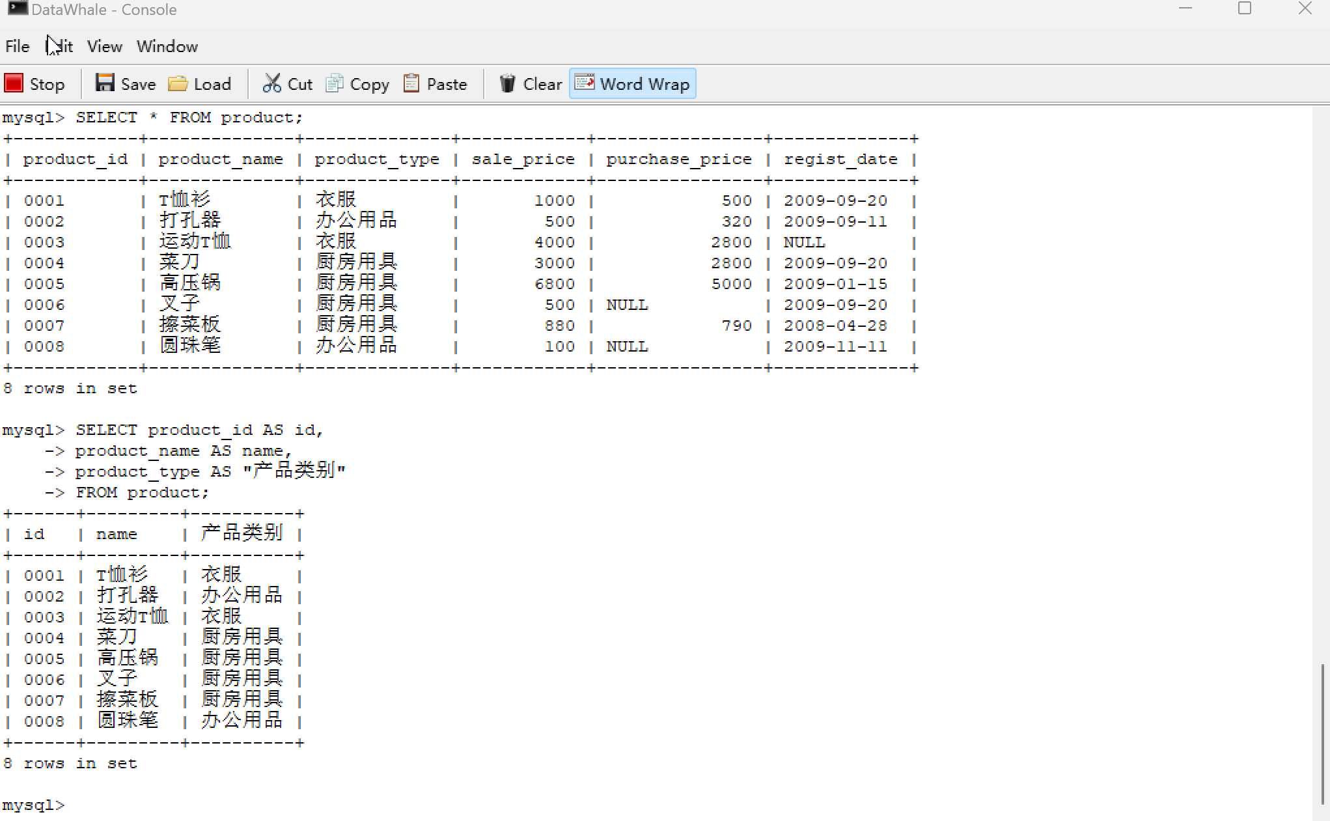Click the Load folder icon
This screenshot has height=821, width=1330.
click(x=178, y=83)
